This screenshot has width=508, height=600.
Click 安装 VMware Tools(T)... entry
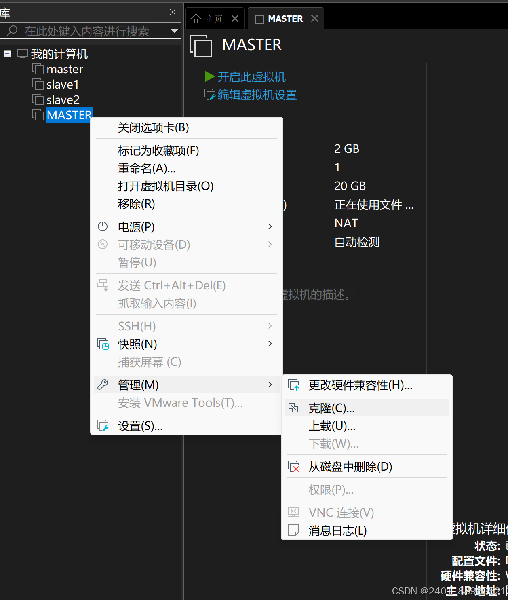186,403
